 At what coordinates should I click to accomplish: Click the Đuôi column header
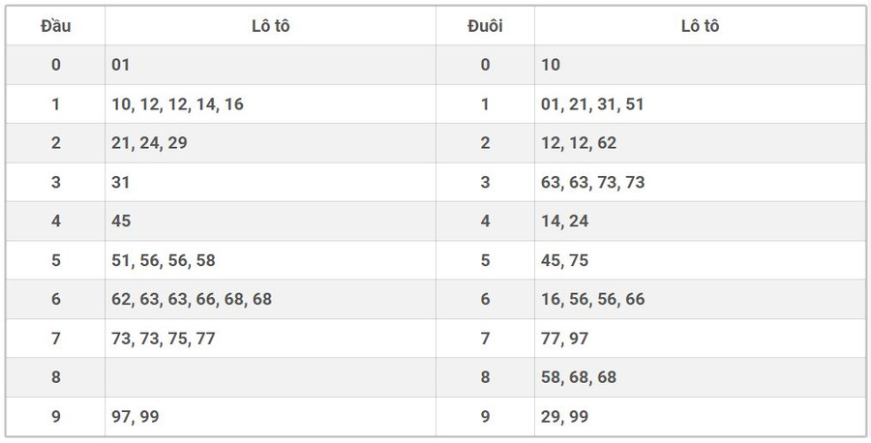(x=485, y=26)
